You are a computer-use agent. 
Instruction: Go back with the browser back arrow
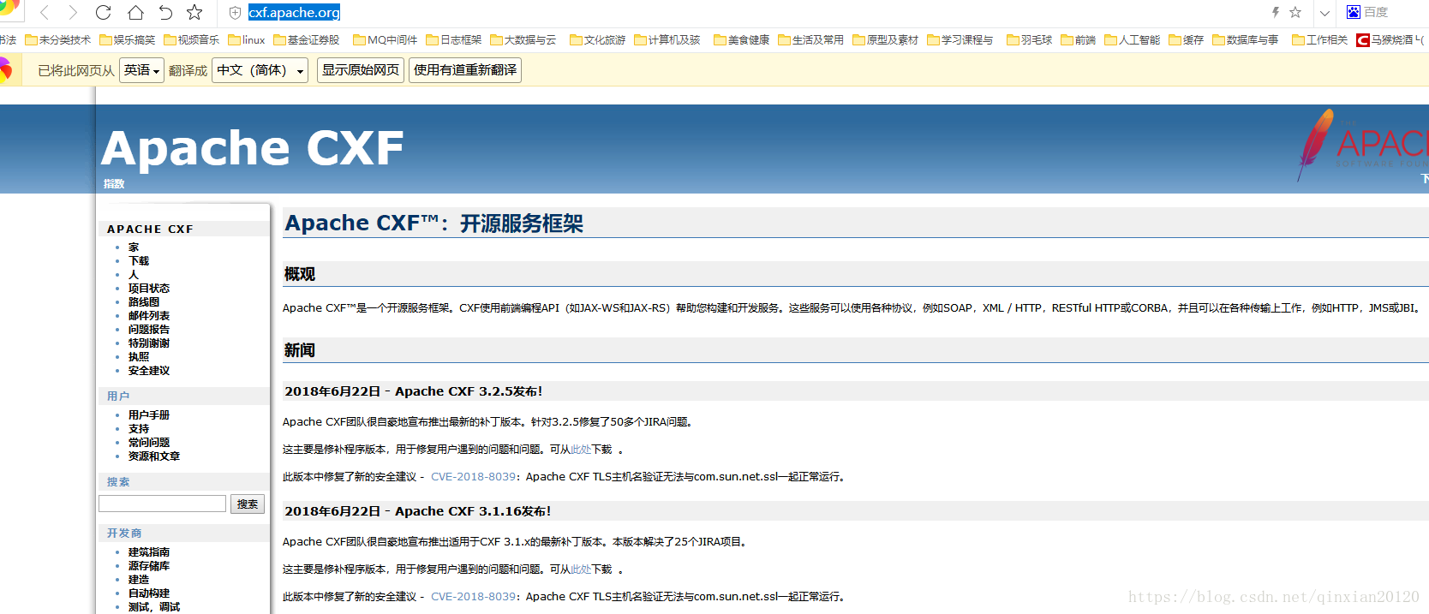click(45, 13)
